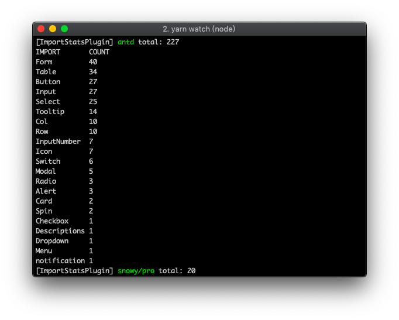Click the 'Icon' import name
Screen dimensions: 399x320
[44, 152]
